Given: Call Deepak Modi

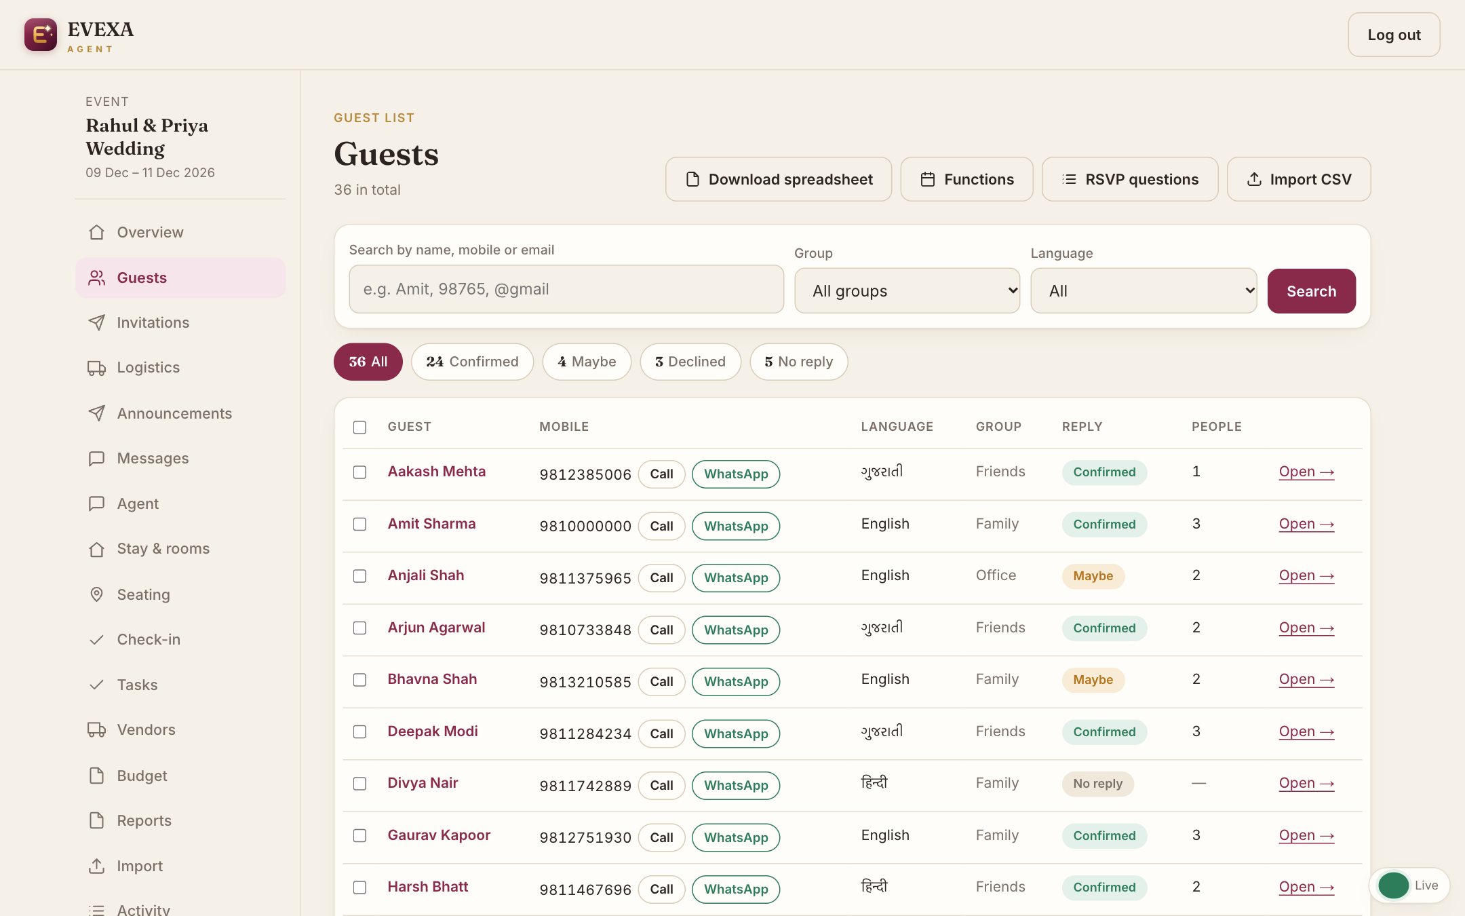Looking at the screenshot, I should pyautogui.click(x=661, y=733).
